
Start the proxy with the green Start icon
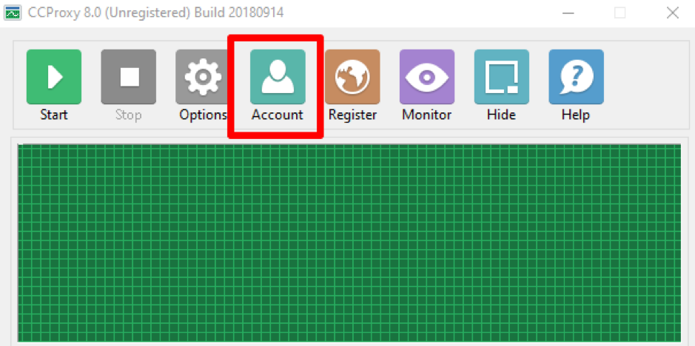pos(53,77)
